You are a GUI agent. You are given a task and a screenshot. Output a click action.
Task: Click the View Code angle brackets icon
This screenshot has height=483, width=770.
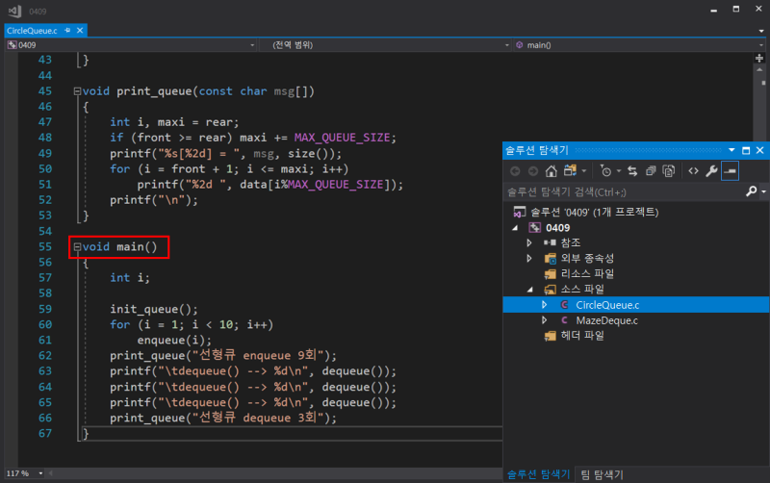pos(693,171)
